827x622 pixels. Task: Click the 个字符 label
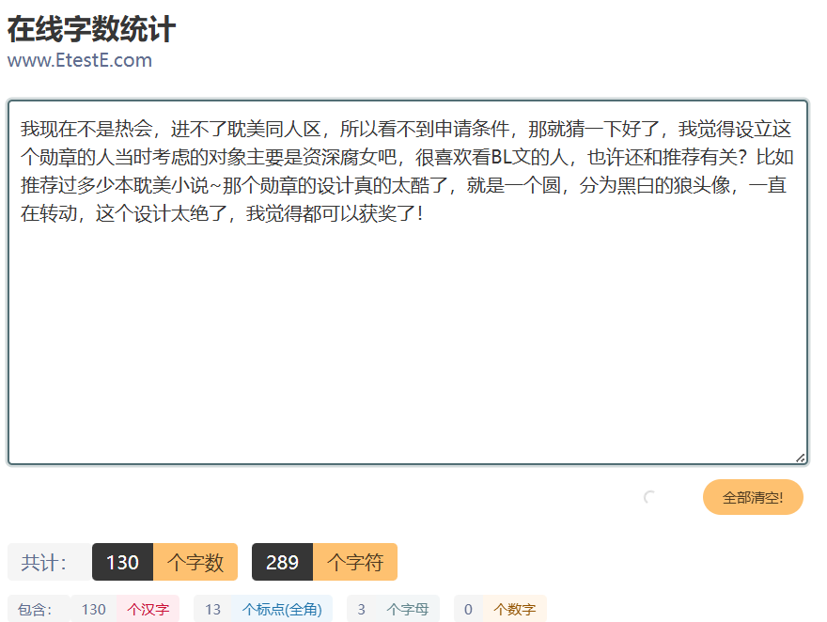coord(355,562)
